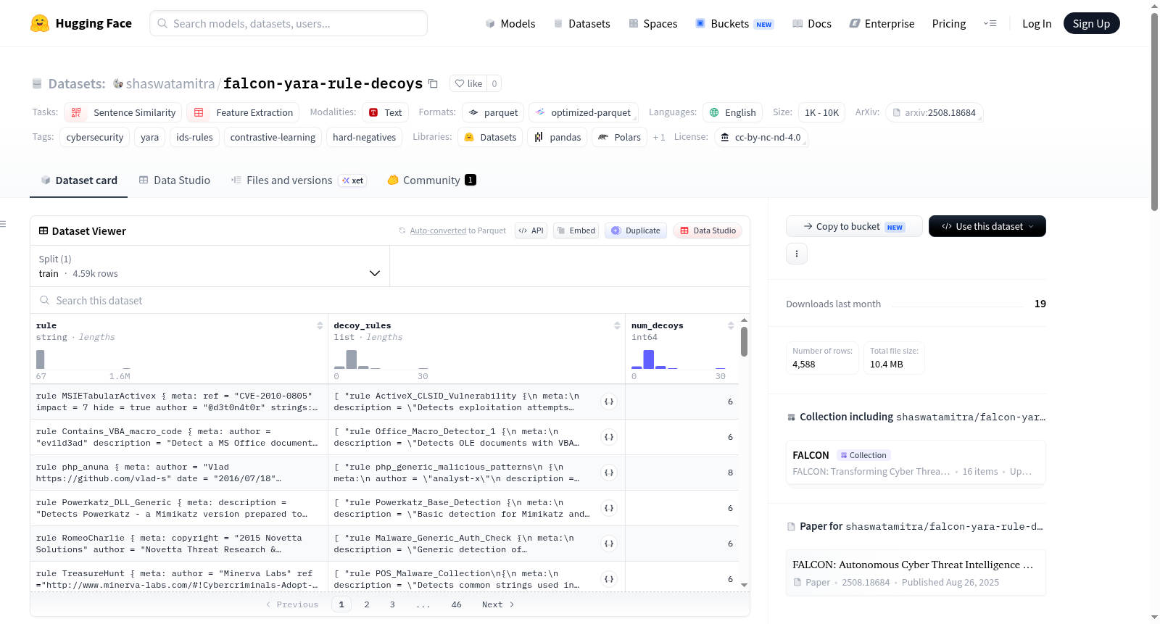Image resolution: width=1160 pixels, height=624 pixels.
Task: Click the Search this dataset field
Action: [390, 300]
